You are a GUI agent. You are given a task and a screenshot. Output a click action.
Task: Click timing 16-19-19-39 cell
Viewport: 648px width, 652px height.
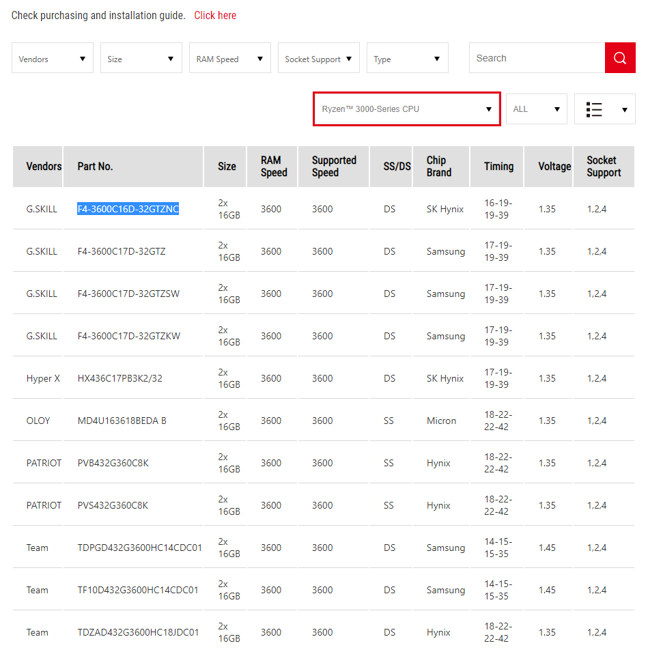tap(498, 209)
